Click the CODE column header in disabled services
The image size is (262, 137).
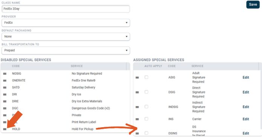coord(16,66)
